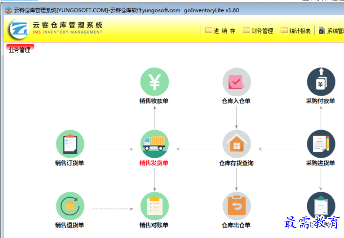Open the 仓库存货查询 house icon
Screen dimensions: 344x238
click(x=237, y=144)
